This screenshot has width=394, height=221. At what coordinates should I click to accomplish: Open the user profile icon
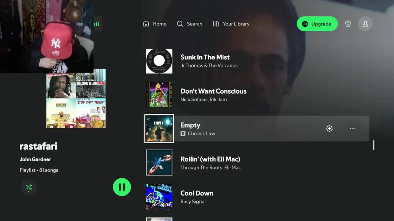click(365, 24)
